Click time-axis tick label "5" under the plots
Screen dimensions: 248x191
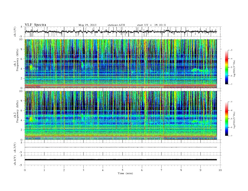(122, 170)
